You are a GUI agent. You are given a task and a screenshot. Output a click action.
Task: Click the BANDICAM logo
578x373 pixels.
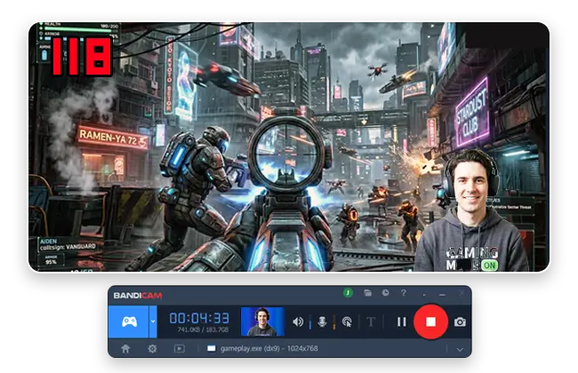point(138,296)
